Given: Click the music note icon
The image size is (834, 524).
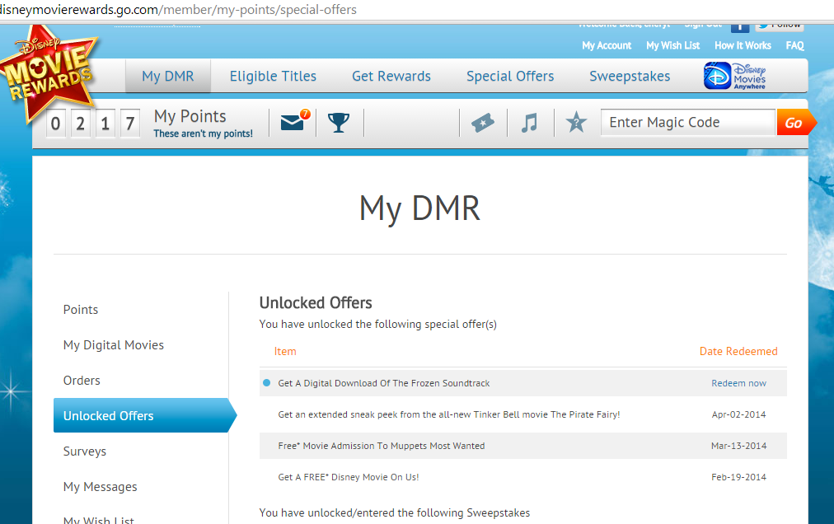Looking at the screenshot, I should click(x=530, y=123).
